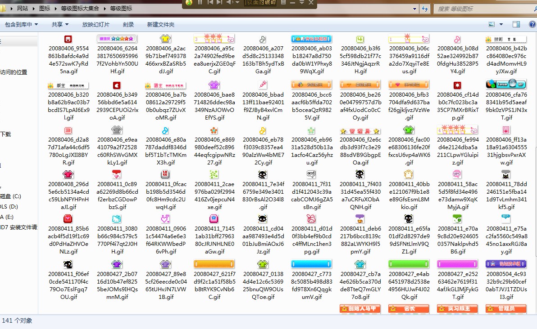Select the 版主 ADMIN badge gif file
The image size is (537, 329).
point(68,85)
